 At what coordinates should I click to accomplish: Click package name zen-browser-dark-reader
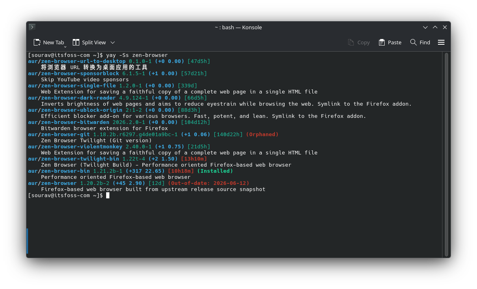[78, 98]
